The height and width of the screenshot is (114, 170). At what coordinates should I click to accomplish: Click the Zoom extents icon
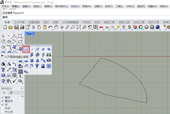(79, 27)
